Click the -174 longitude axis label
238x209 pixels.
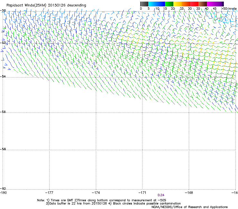(x=96, y=193)
